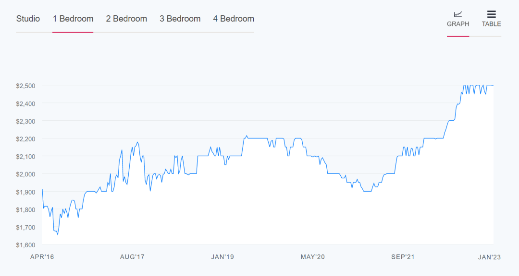Click the MAY'20 x-axis label

coord(313,257)
